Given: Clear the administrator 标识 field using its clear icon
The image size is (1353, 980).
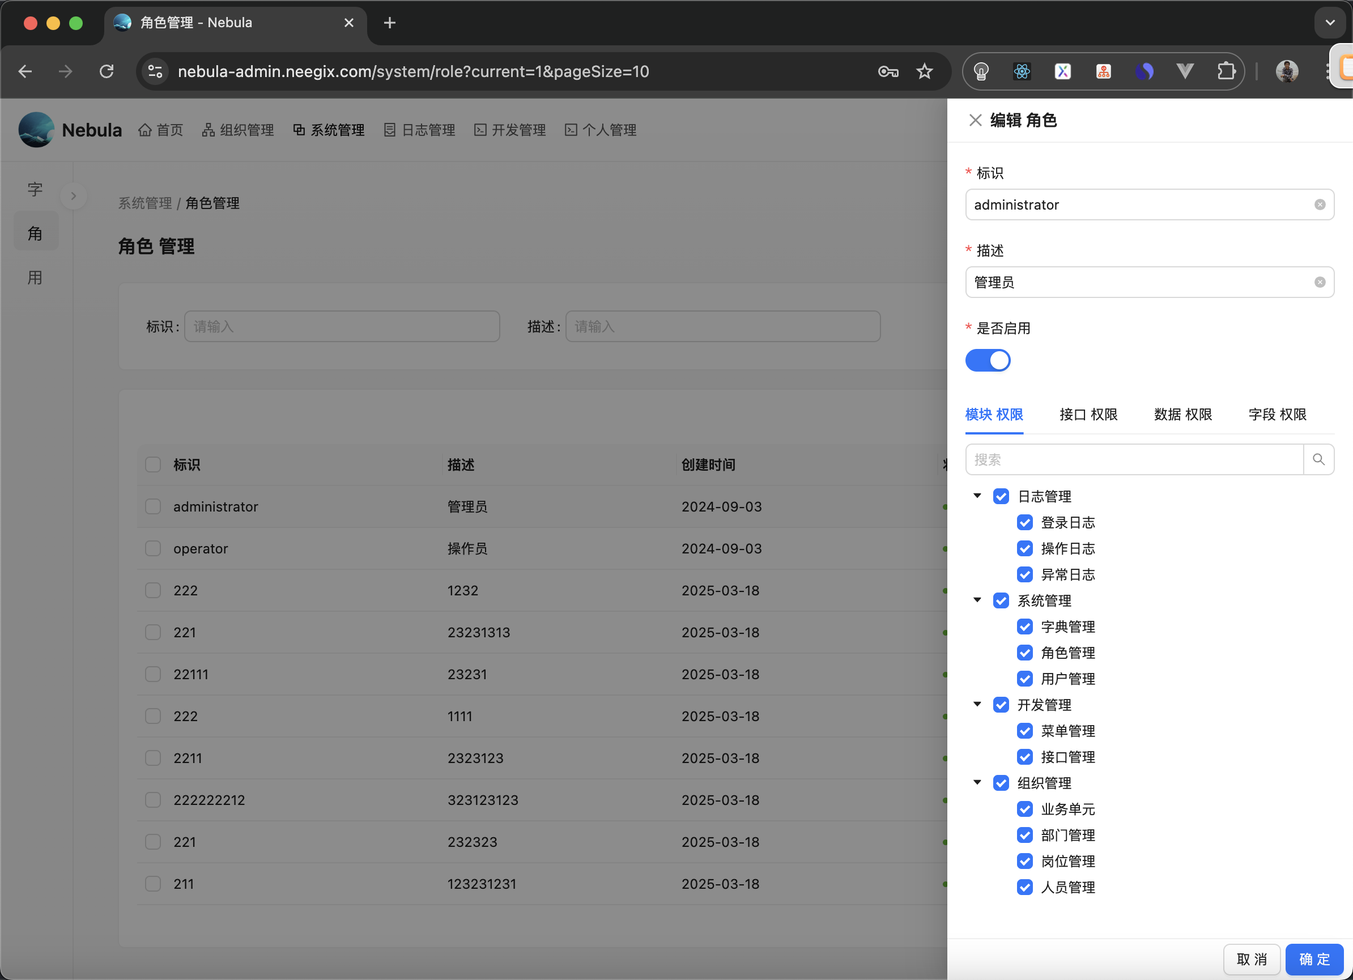Looking at the screenshot, I should coord(1319,204).
